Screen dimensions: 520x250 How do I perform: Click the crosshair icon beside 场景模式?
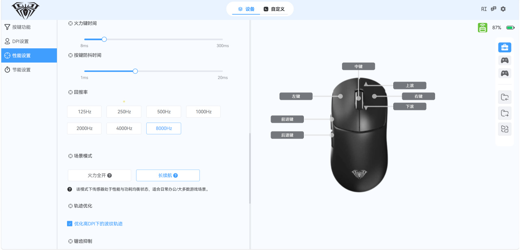(x=71, y=156)
